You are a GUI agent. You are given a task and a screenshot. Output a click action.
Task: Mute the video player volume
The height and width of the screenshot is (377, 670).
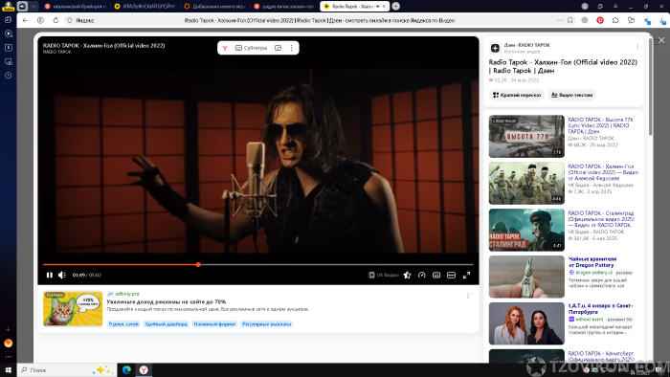(x=62, y=275)
